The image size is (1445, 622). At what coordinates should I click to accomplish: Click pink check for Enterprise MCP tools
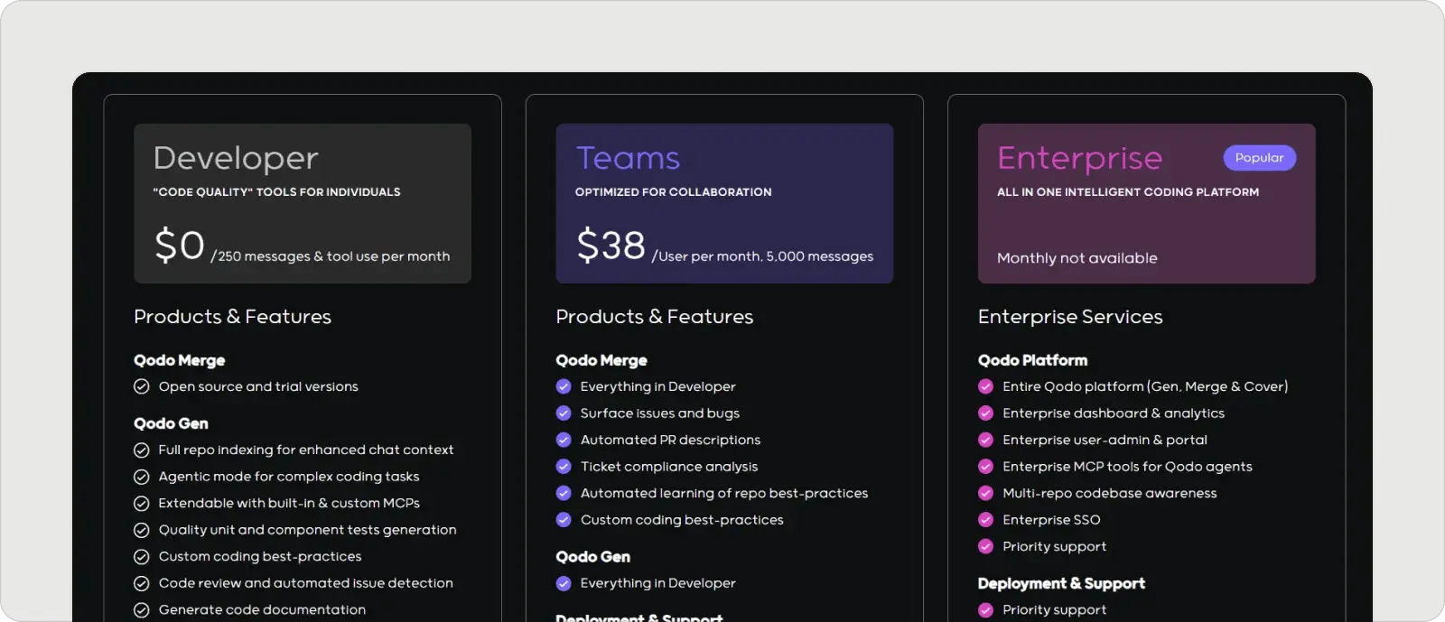(985, 467)
